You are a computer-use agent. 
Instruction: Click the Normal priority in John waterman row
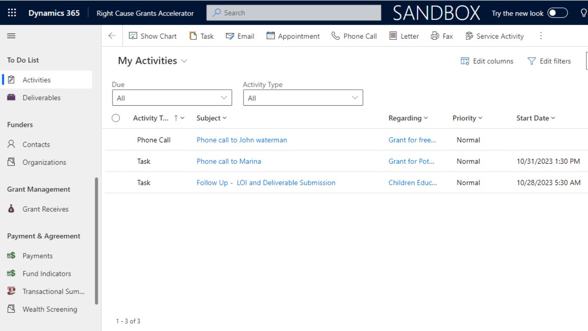468,140
